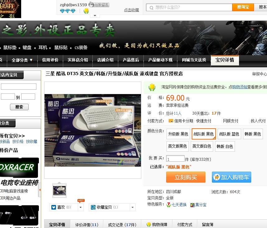The height and width of the screenshot is (228, 267).
Task: Click the 集分宝 service icon
Action: tap(192, 205)
